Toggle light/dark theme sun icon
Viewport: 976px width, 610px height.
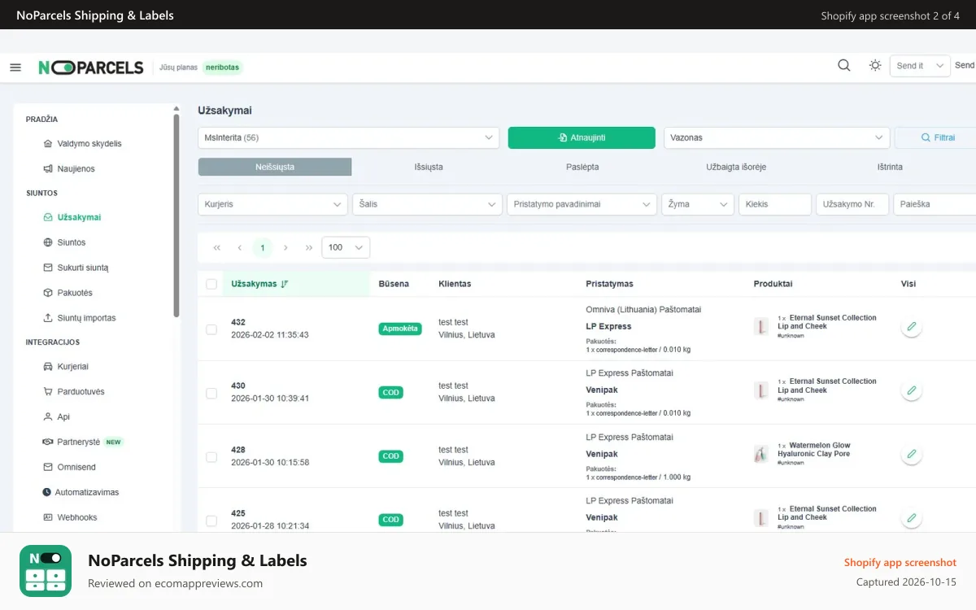(875, 66)
